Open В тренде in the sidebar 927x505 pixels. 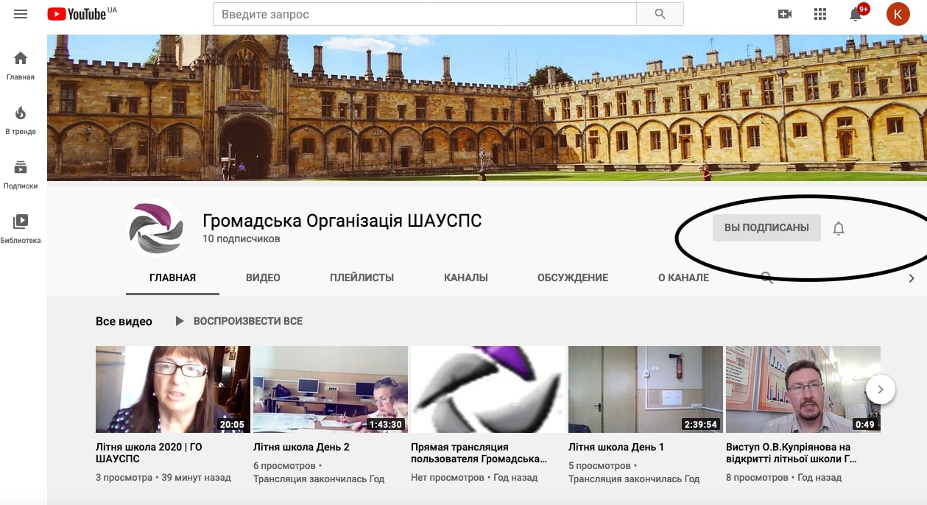click(x=21, y=120)
